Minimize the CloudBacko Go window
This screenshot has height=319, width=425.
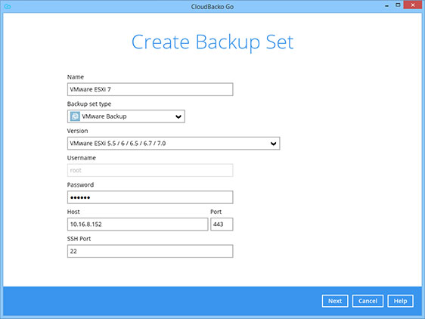click(386, 5)
